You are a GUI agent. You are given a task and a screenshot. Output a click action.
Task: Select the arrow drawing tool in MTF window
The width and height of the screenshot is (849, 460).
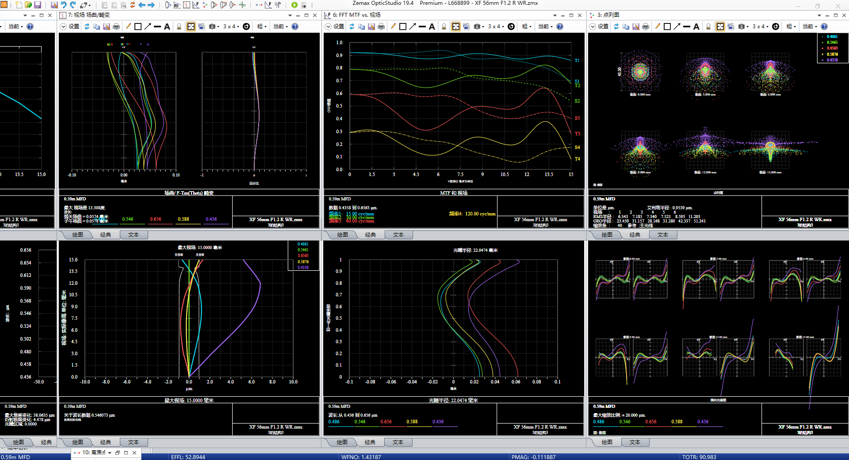[413, 27]
